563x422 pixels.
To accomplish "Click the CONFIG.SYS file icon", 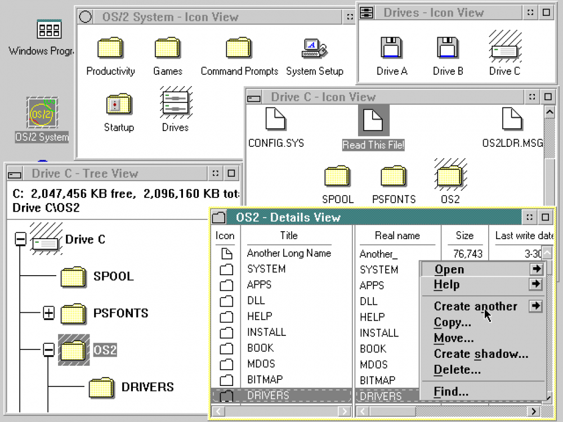I will point(275,119).
